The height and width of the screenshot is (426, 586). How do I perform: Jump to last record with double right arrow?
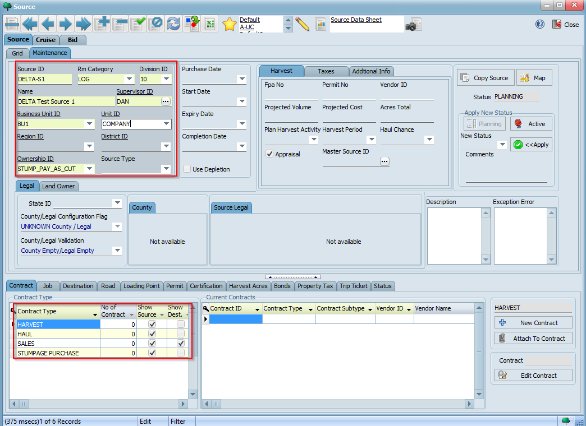click(83, 24)
